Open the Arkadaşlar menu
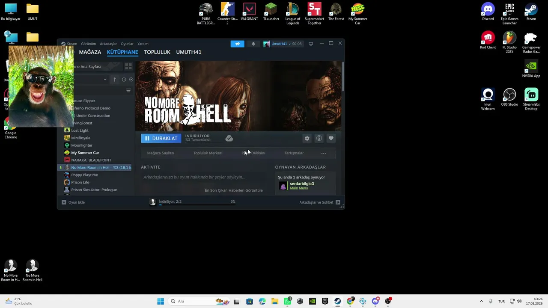Image resolution: width=548 pixels, height=308 pixels. pyautogui.click(x=108, y=44)
